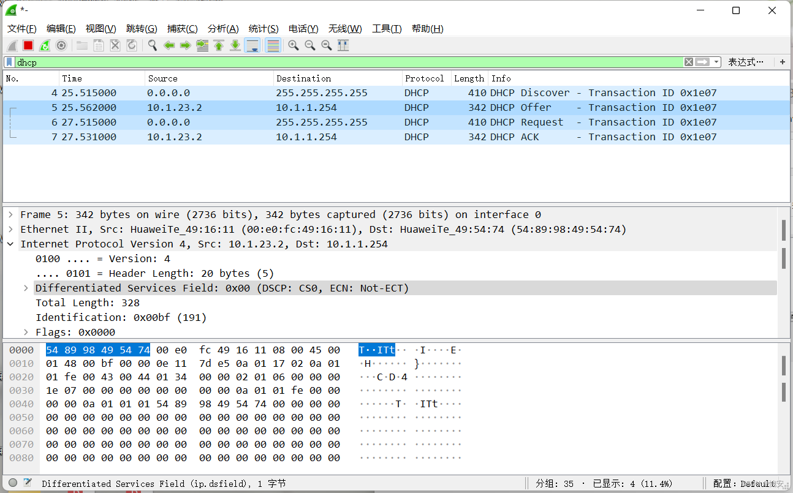
Task: Open capture options gear icon
Action: coord(61,45)
